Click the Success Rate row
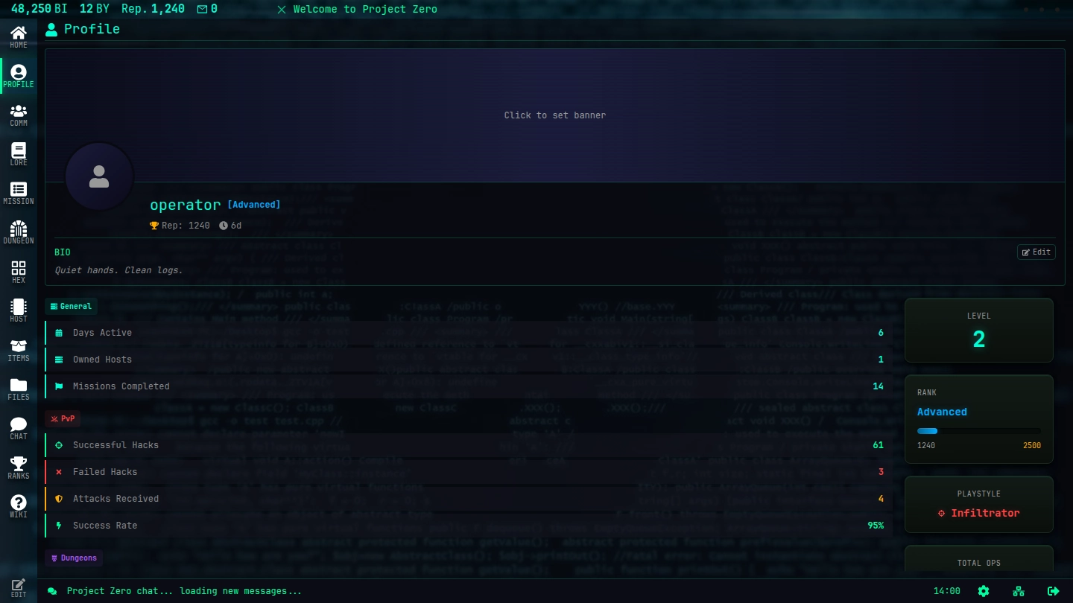The height and width of the screenshot is (603, 1073). [468, 526]
